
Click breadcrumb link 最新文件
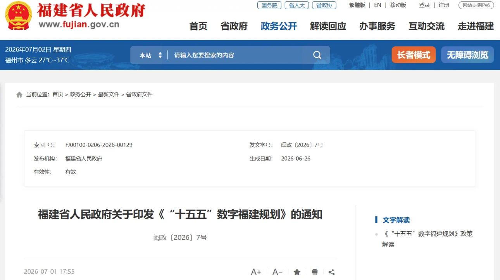click(x=109, y=95)
